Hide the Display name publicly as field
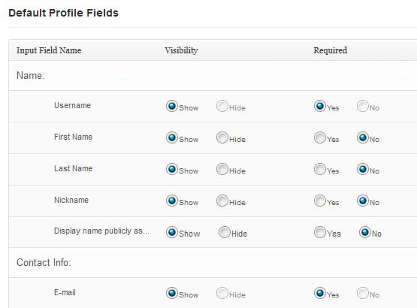Image resolution: width=417 pixels, height=308 pixels. [x=225, y=232]
